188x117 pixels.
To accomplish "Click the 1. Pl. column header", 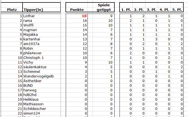I will (x=126, y=10).
